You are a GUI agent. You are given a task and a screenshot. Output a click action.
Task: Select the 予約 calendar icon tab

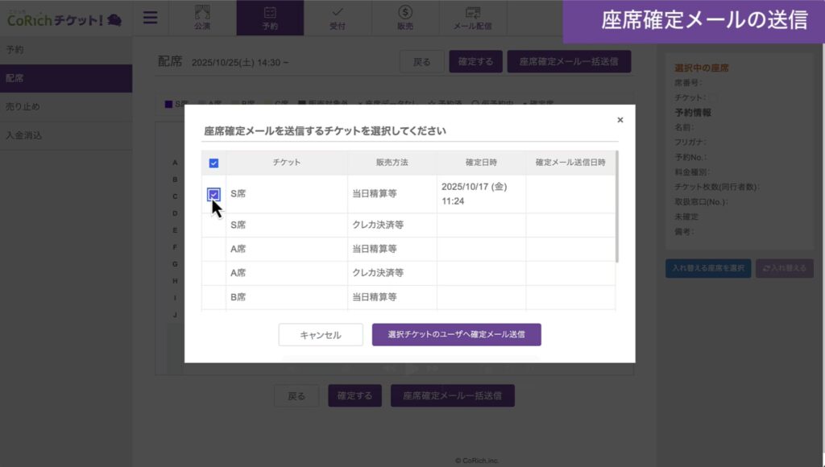(x=270, y=13)
